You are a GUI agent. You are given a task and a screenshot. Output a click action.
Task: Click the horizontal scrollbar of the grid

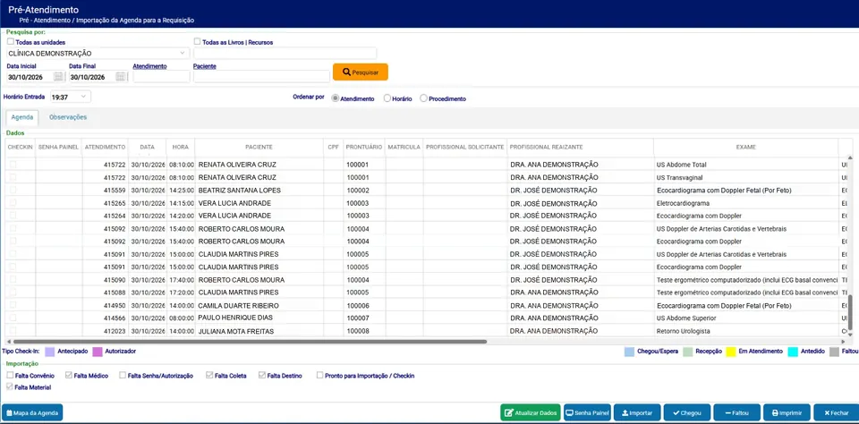250,342
